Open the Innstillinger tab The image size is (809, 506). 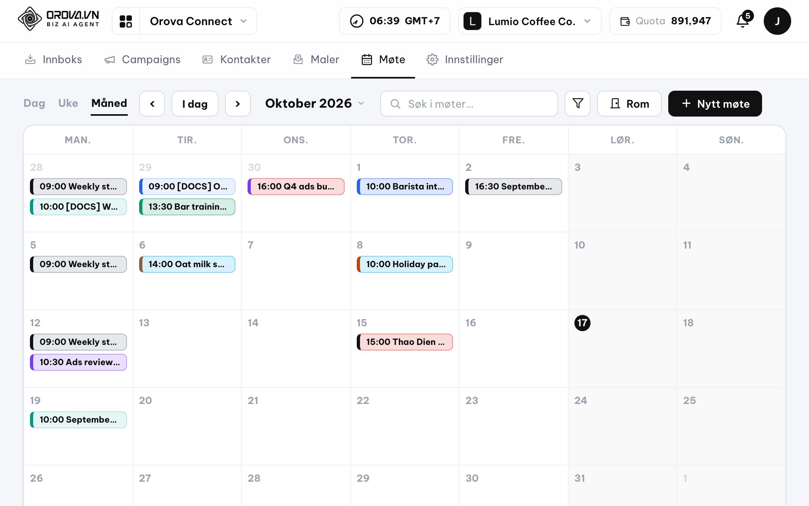click(x=465, y=60)
